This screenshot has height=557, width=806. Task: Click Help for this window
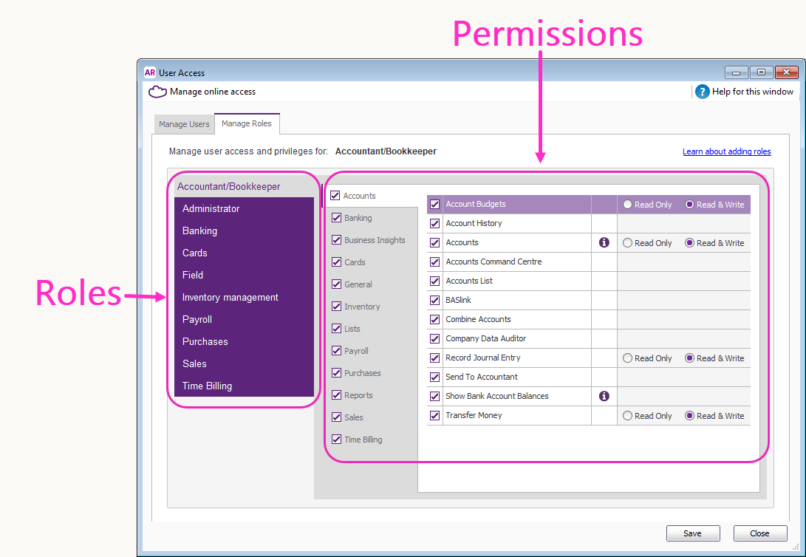(753, 92)
